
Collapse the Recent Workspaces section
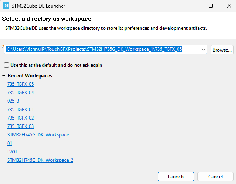click(4, 76)
